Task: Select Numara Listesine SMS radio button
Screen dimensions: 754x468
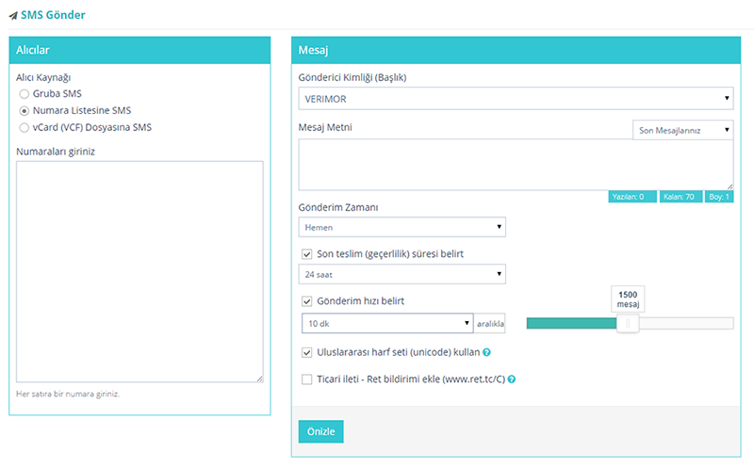Action: pos(25,110)
